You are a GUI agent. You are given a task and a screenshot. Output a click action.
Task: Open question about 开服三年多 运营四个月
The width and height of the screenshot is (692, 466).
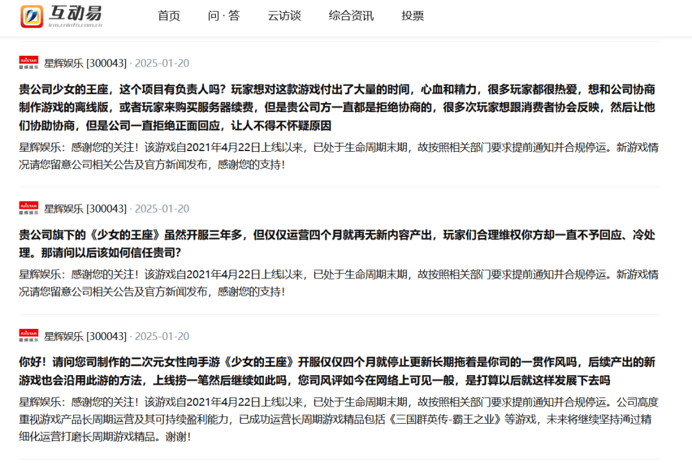coord(337,244)
